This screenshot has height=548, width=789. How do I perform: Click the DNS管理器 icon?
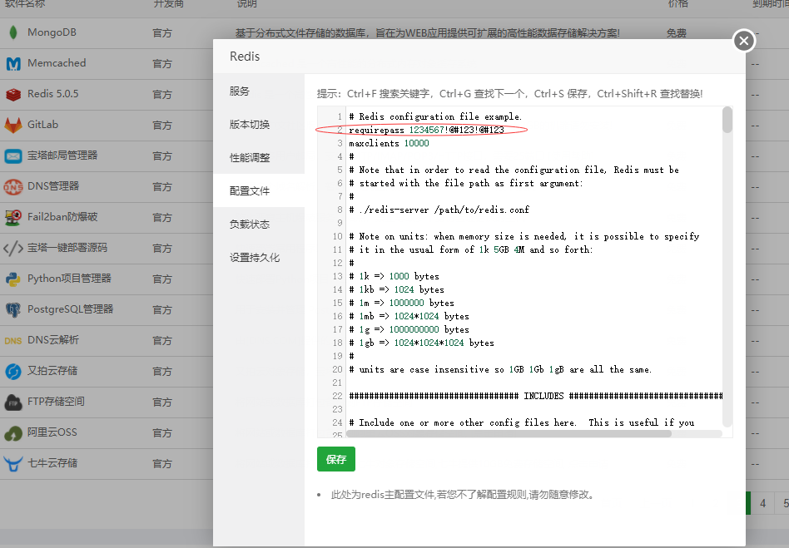[13, 186]
